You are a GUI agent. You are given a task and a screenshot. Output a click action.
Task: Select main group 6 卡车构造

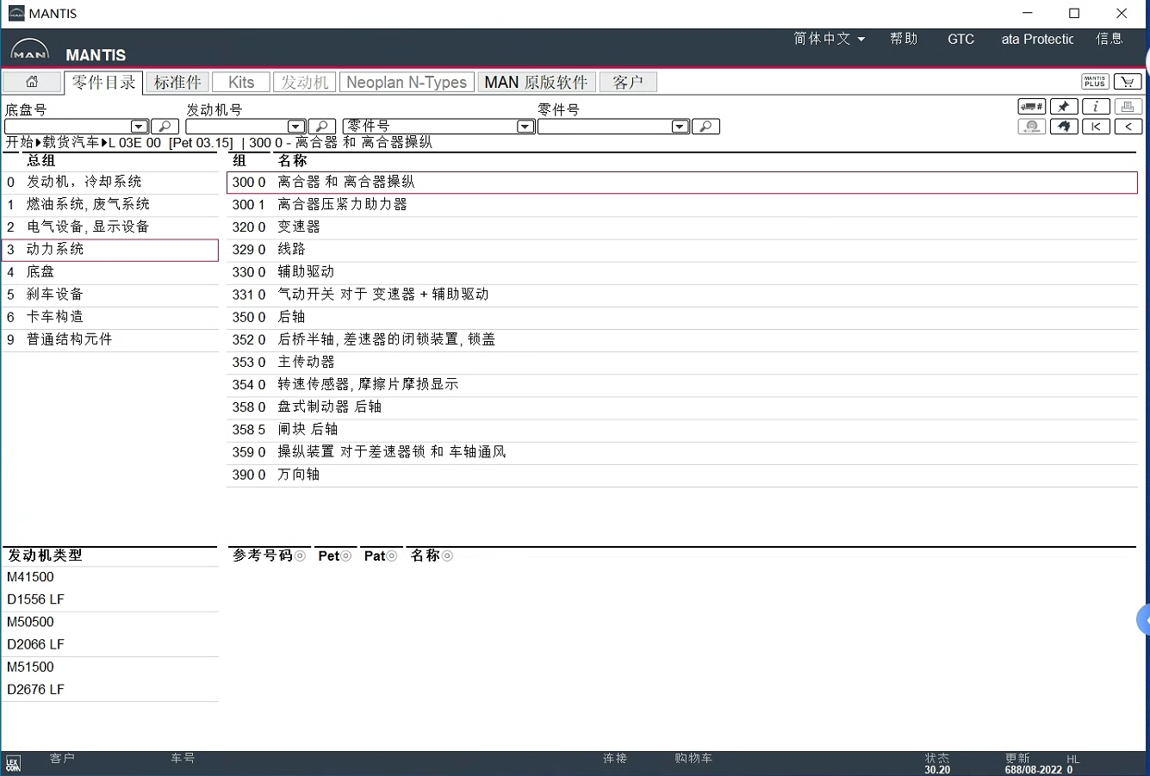(110, 317)
